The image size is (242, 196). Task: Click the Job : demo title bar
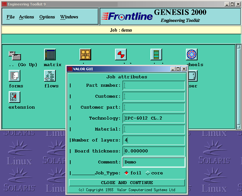click(121, 30)
